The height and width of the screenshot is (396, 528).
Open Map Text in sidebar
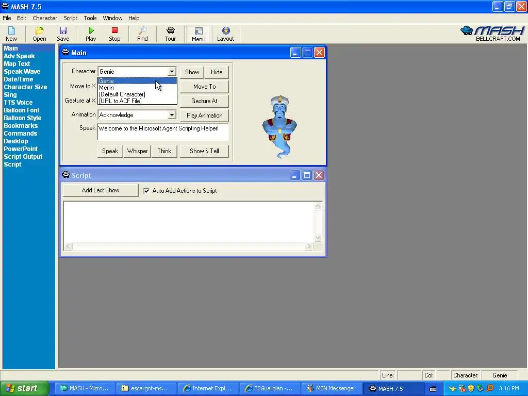coord(17,64)
